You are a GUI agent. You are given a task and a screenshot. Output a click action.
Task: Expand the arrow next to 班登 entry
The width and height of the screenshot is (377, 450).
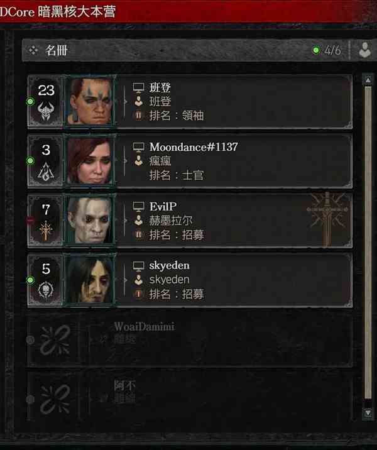(126, 101)
